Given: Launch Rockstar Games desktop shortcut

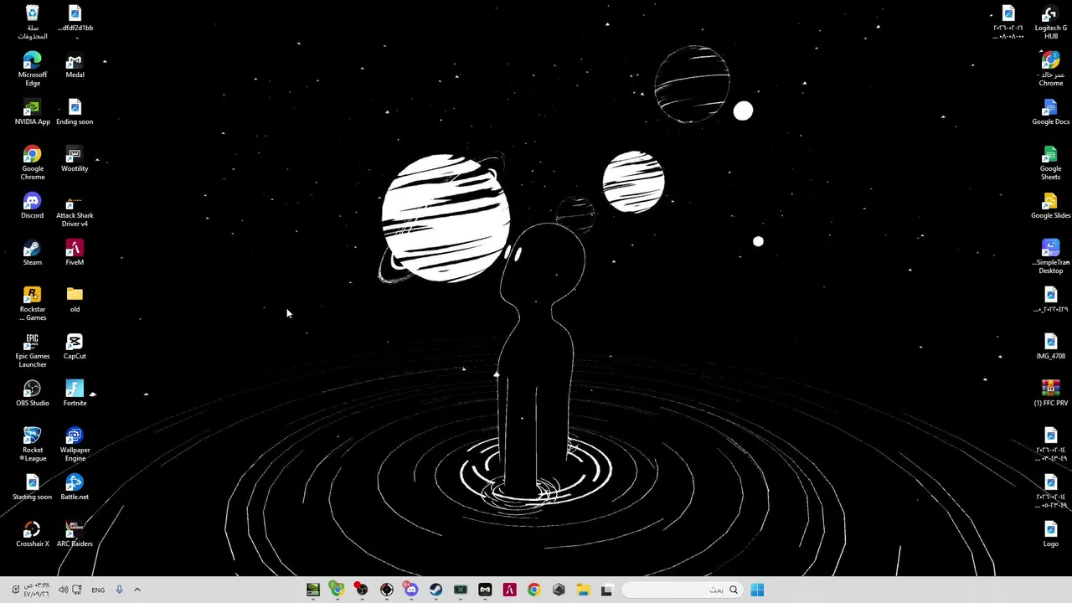Looking at the screenshot, I should point(32,303).
